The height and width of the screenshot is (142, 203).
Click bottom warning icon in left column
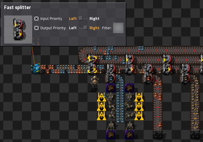(102, 116)
